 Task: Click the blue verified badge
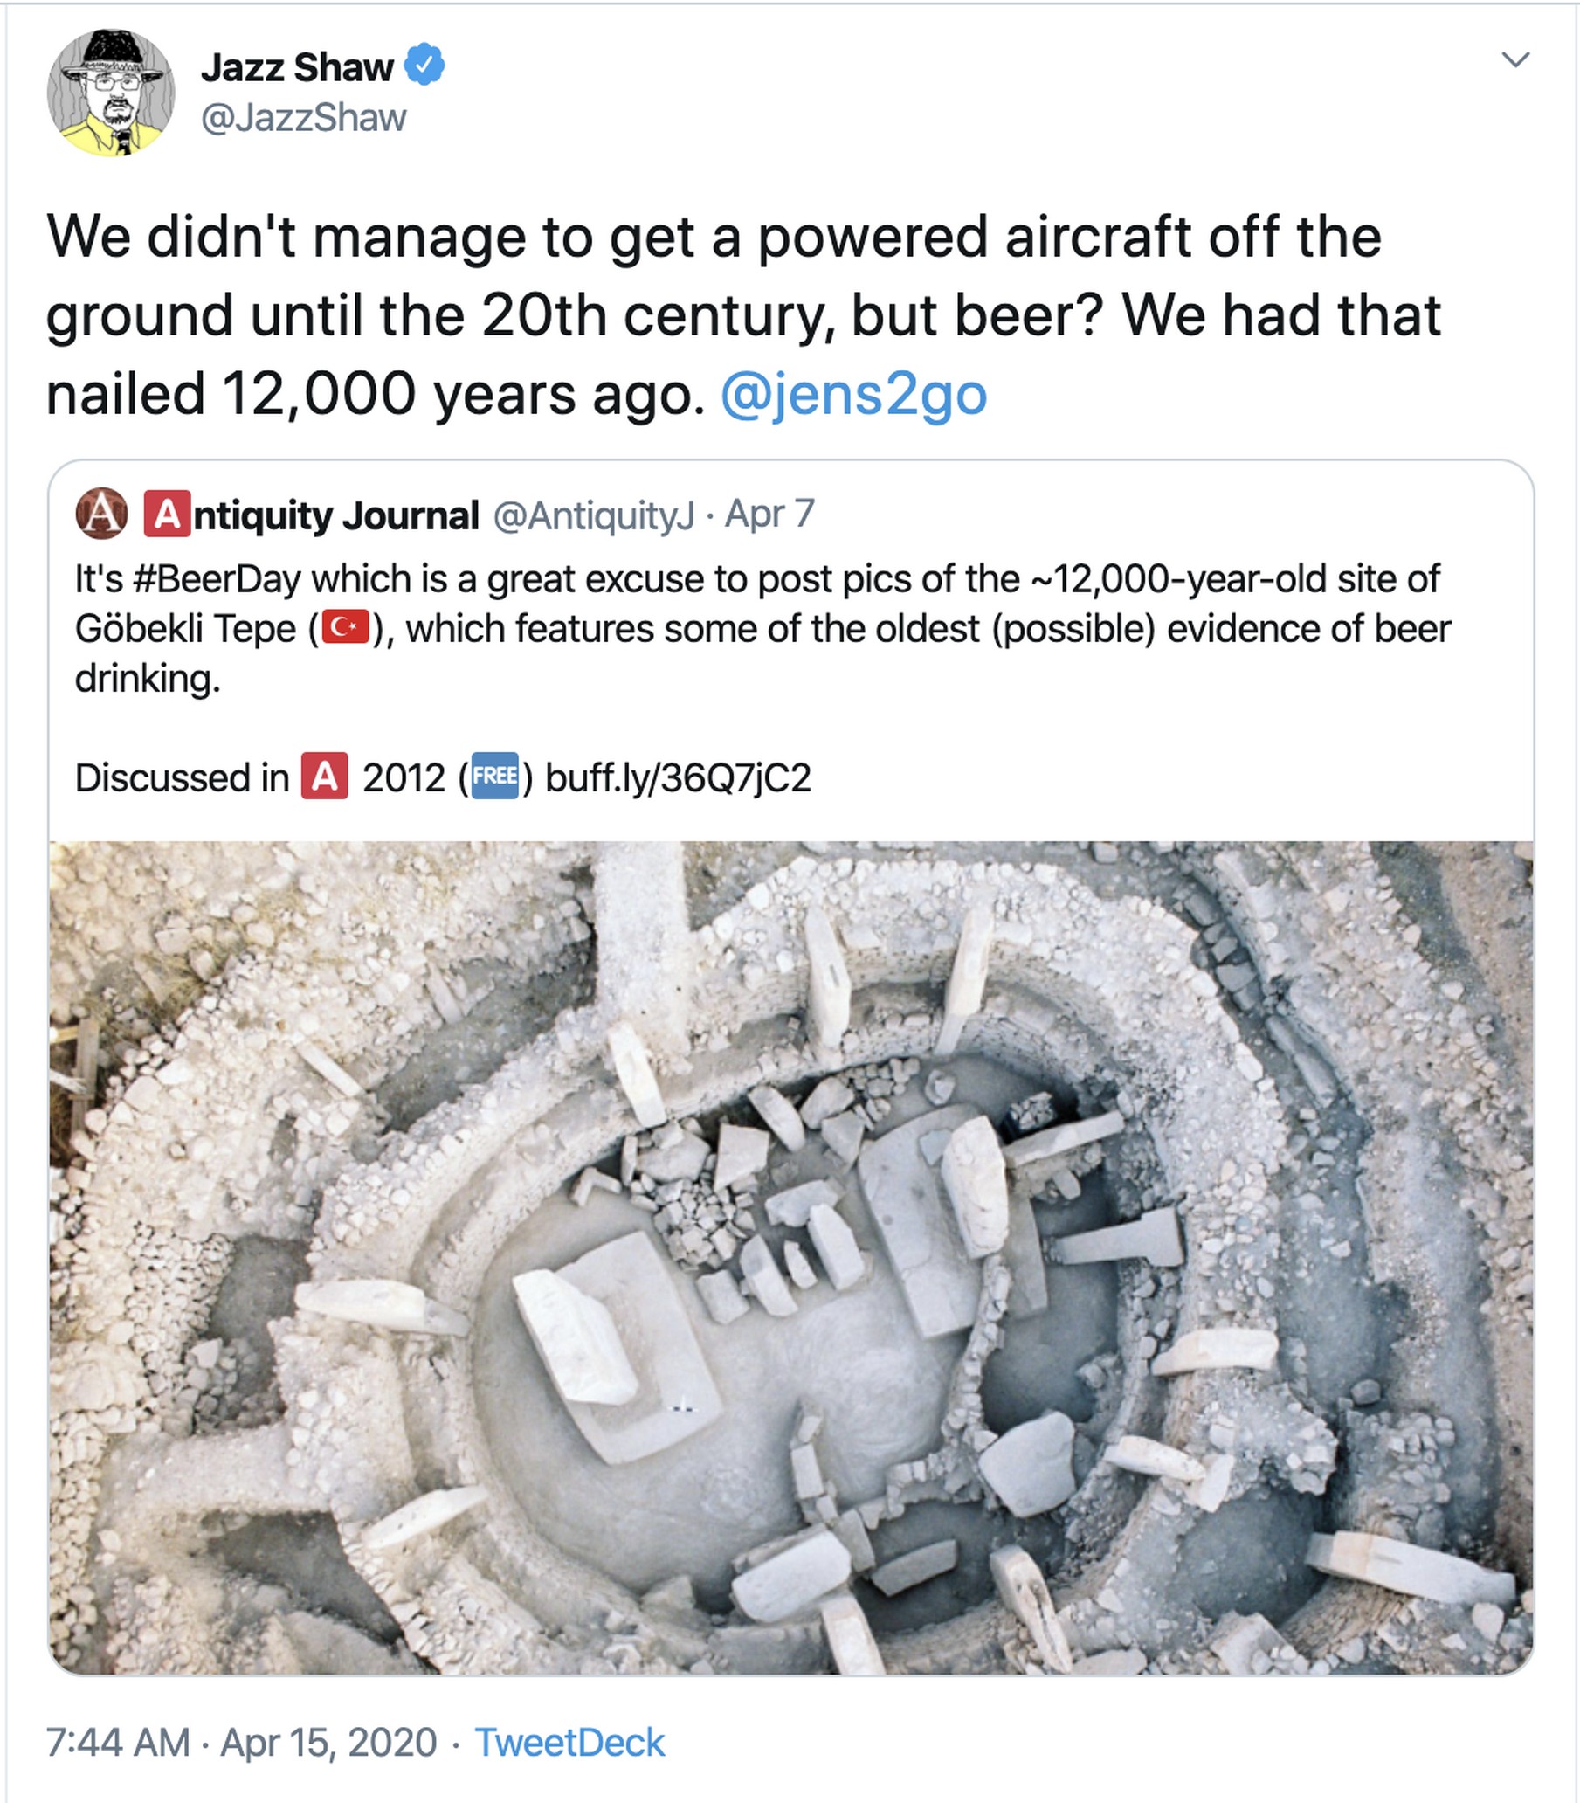pyautogui.click(x=424, y=66)
